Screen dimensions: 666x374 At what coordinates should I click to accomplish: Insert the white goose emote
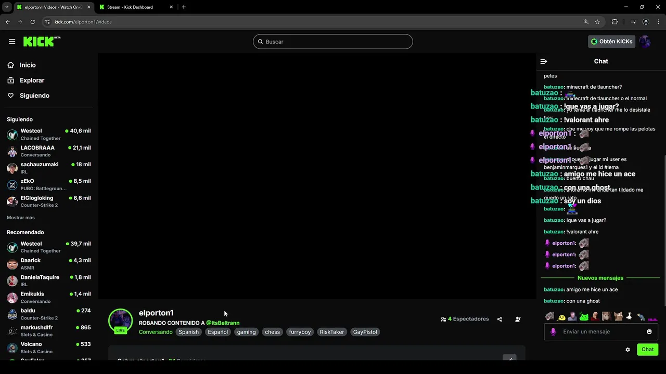tap(629, 316)
